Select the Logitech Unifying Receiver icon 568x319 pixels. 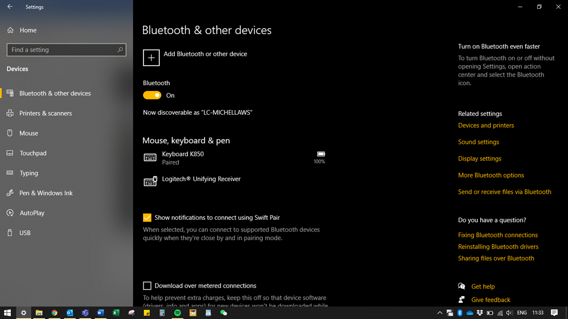point(150,181)
